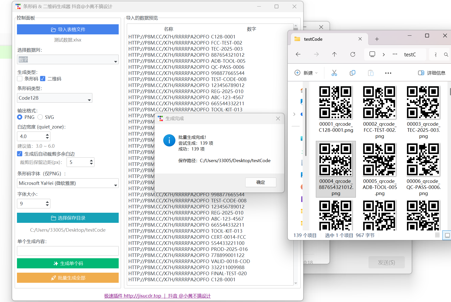Viewport: 451px width, 302px height.
Task: Select the 00002_qrcode_FCC-TEST-002 thumbnail
Action: pos(379,102)
